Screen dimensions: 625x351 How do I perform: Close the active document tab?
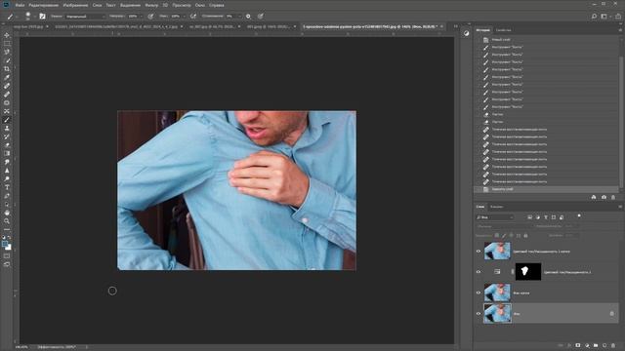pyautogui.click(x=441, y=26)
